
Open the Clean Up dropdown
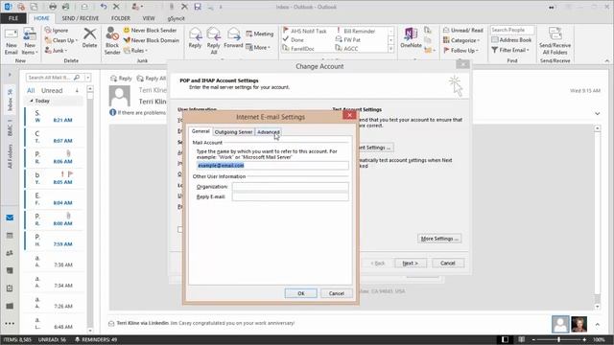tap(61, 40)
